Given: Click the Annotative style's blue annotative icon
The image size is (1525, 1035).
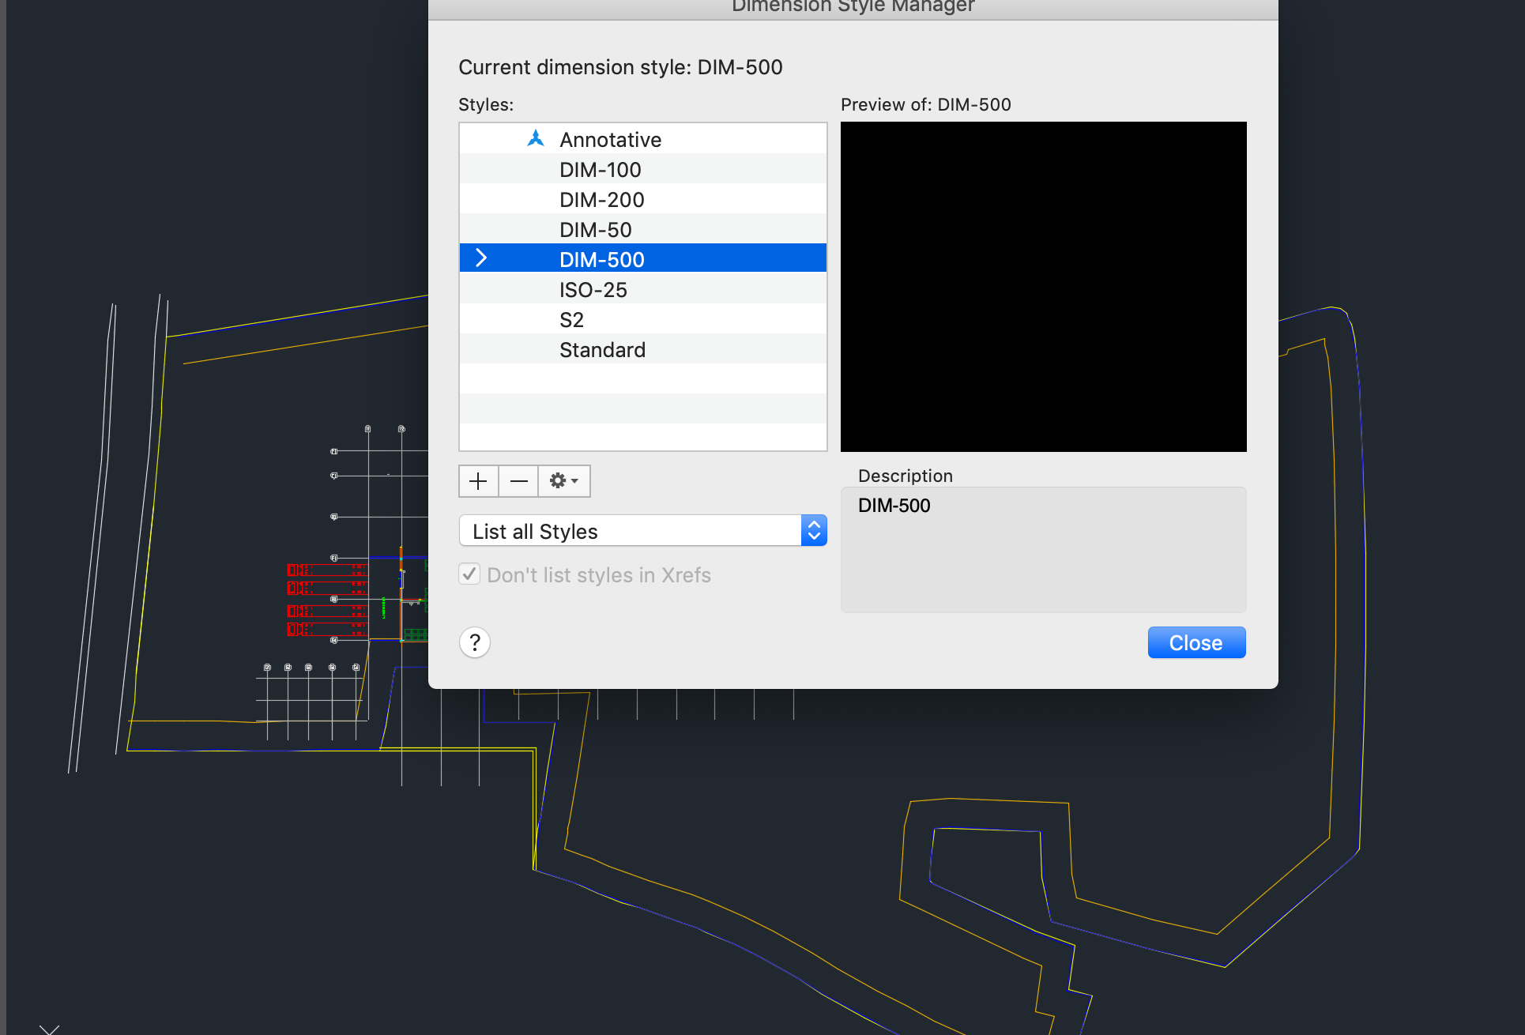Looking at the screenshot, I should tap(536, 139).
